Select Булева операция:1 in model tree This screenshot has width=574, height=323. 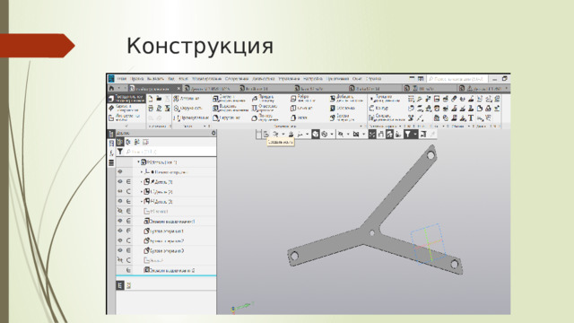(x=164, y=231)
